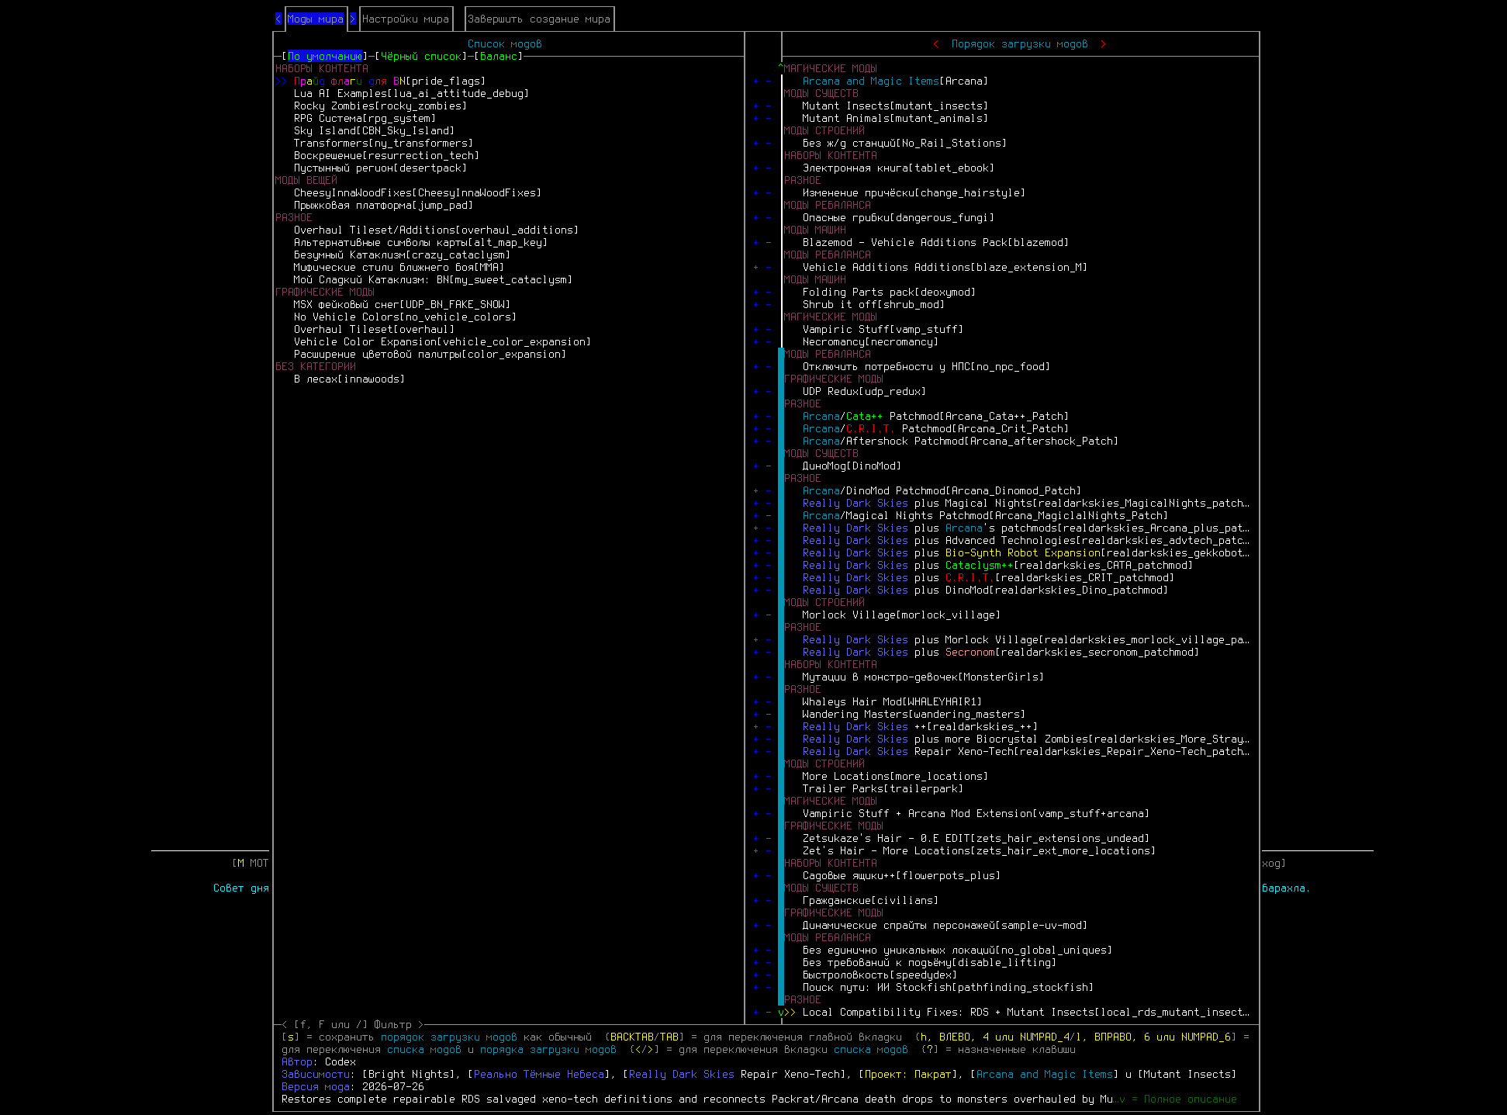1507x1115 pixels.
Task: Click the minus for More Locations row
Action: point(769,777)
